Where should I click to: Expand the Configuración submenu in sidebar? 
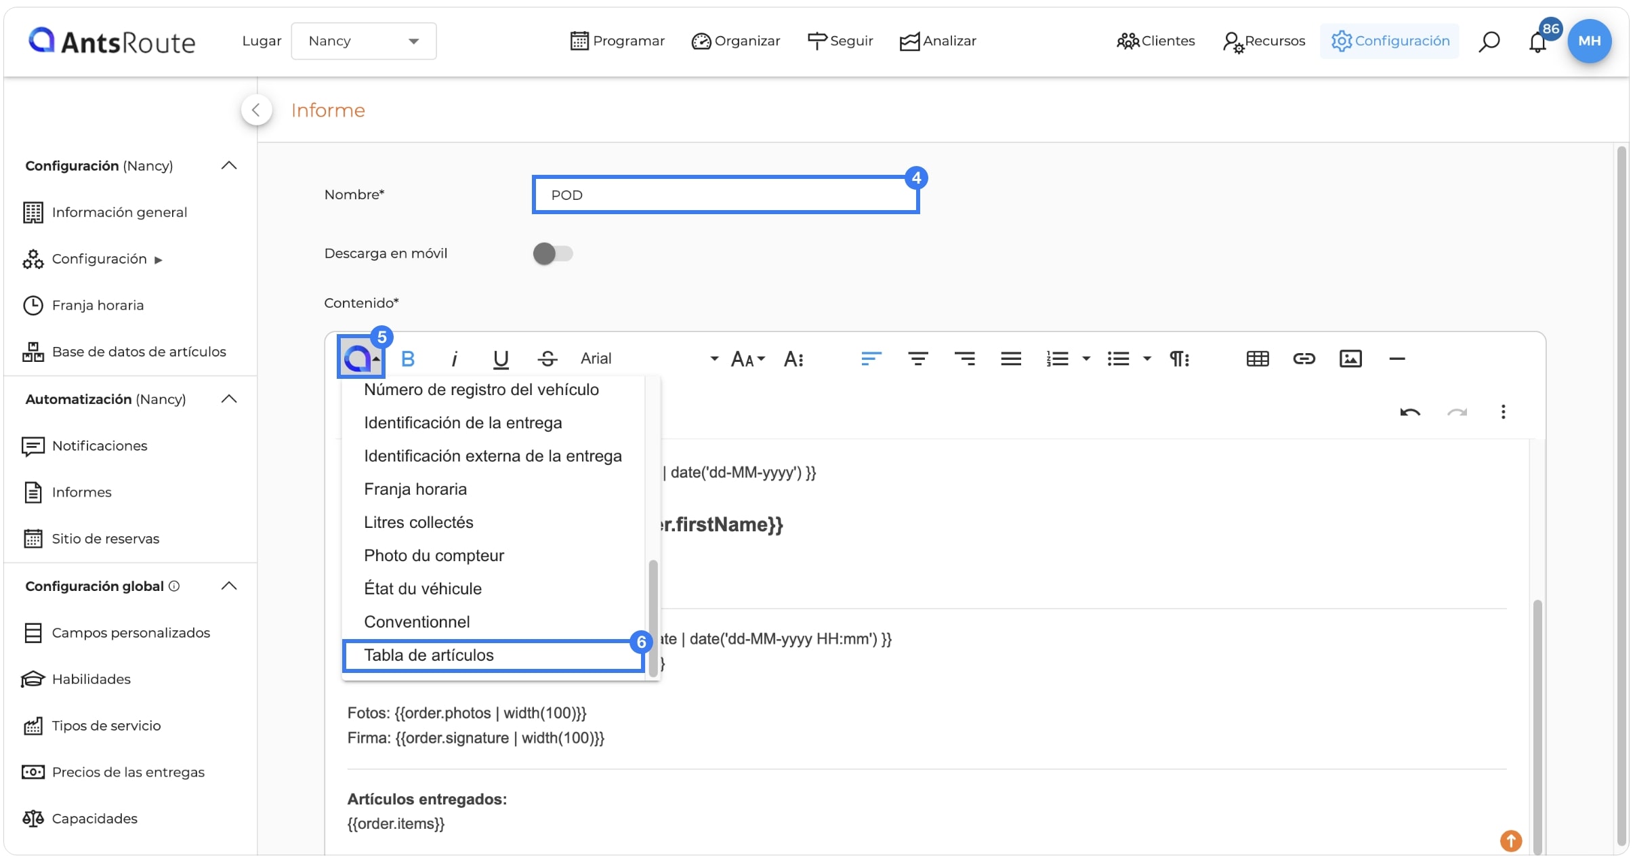[93, 259]
